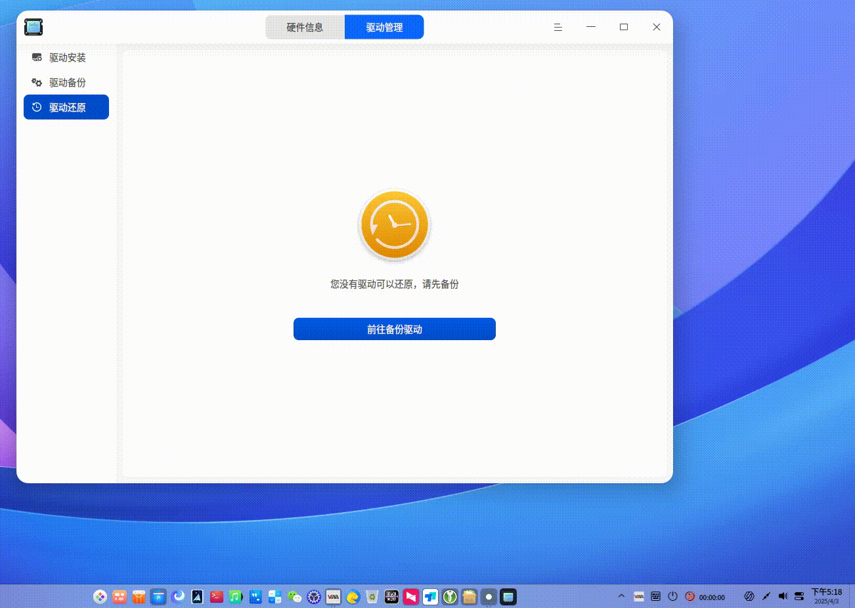The image size is (855, 608).
Task: Switch to the 硬件信息 tab
Action: pos(305,27)
